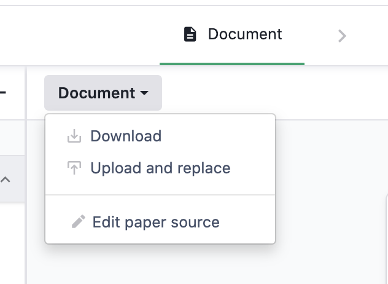Screen dimensions: 388x284
Task: Click the right chevron next to Document tab
Action: (x=342, y=36)
